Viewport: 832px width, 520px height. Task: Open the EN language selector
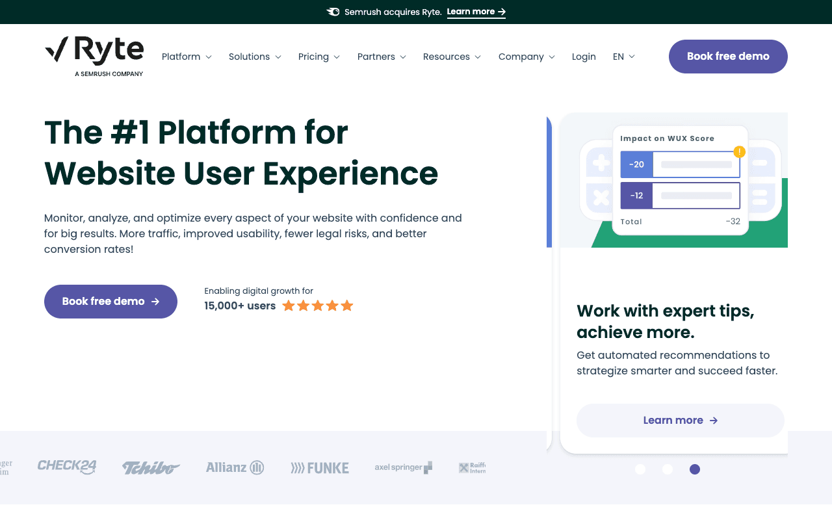tap(623, 57)
